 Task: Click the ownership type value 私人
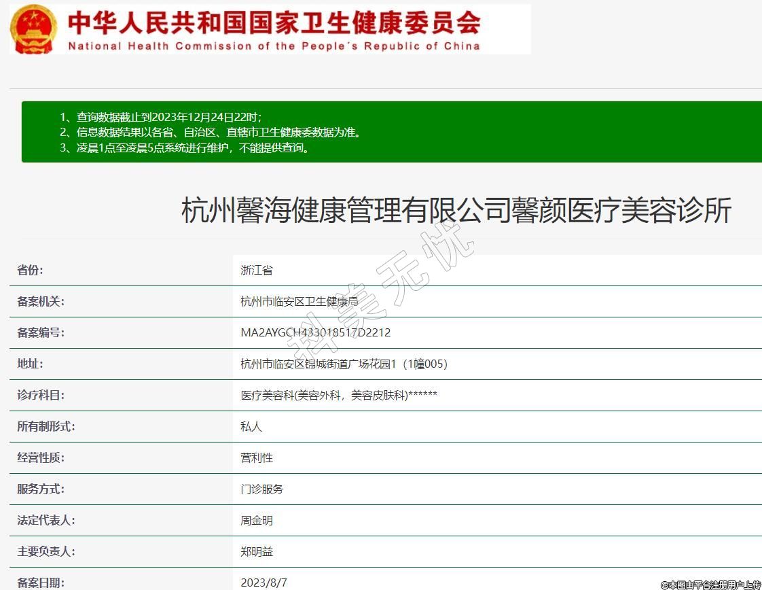[x=251, y=427]
